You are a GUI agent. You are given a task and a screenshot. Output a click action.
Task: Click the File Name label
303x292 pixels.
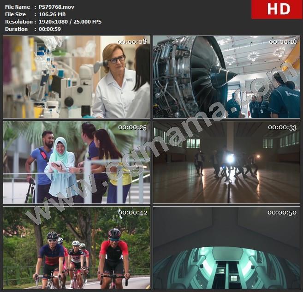click(16, 7)
